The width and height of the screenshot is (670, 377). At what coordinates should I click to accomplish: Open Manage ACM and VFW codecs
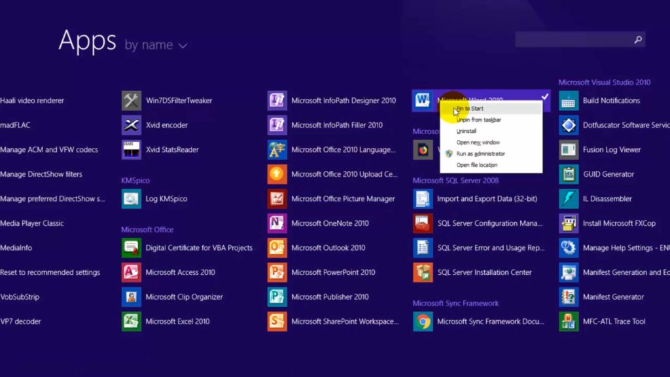(x=49, y=150)
